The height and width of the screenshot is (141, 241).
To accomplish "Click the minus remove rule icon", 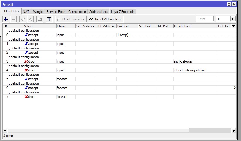I will [13, 19].
